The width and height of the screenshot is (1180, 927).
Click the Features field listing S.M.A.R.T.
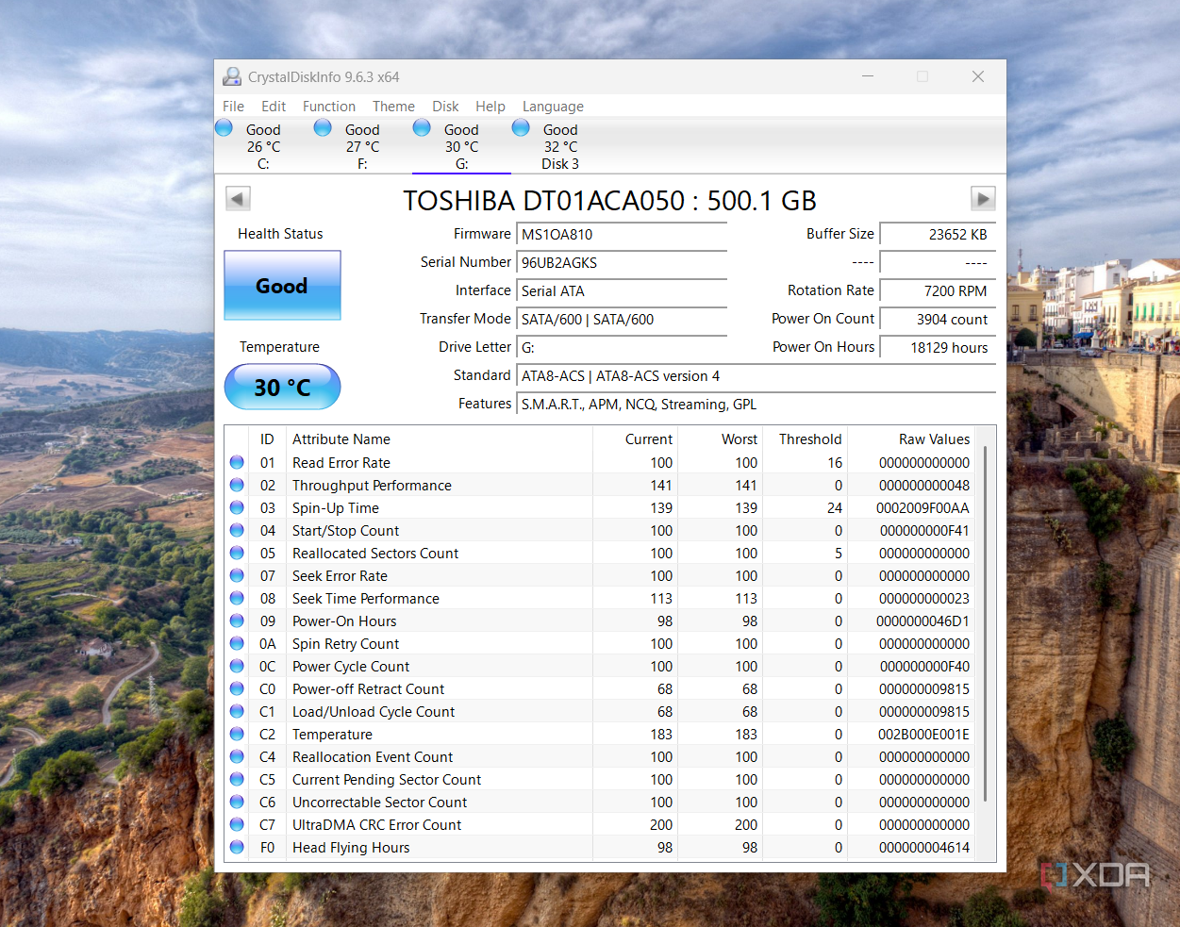point(756,404)
